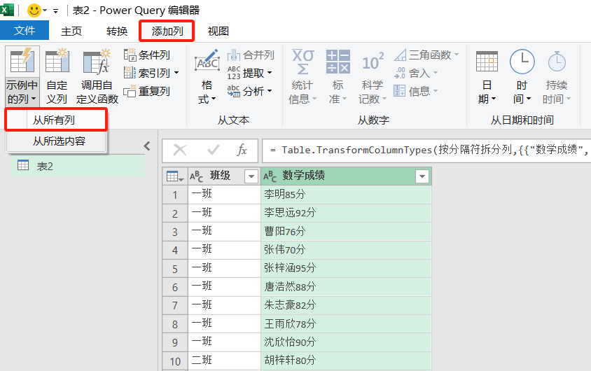Select row number 1
The height and width of the screenshot is (371, 591).
pos(175,195)
